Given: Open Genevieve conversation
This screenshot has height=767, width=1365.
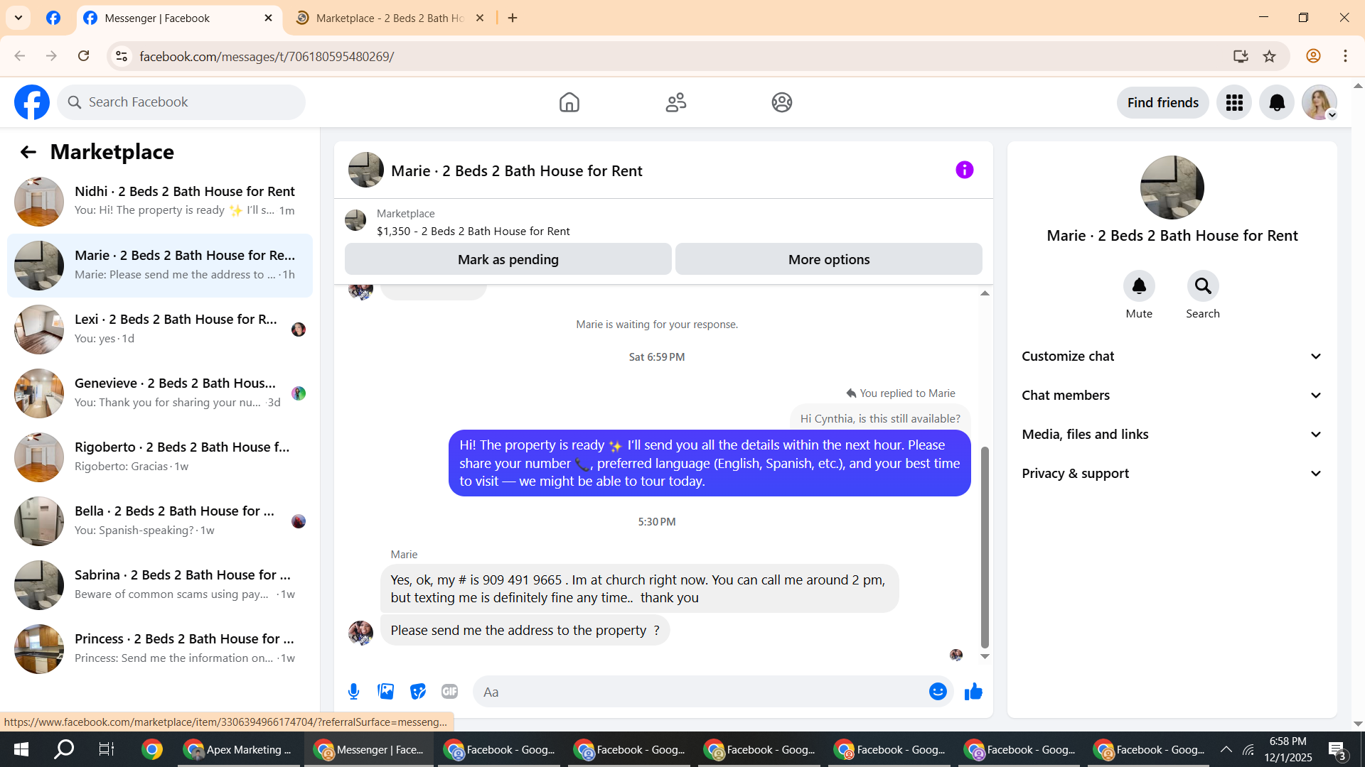Looking at the screenshot, I should point(160,393).
